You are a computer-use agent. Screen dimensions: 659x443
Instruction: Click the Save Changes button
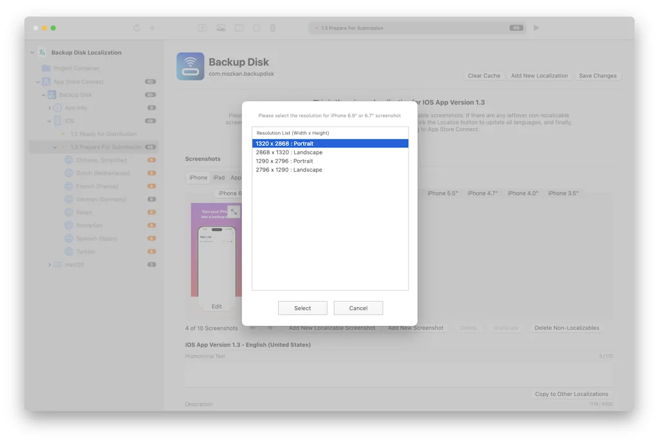pos(597,75)
